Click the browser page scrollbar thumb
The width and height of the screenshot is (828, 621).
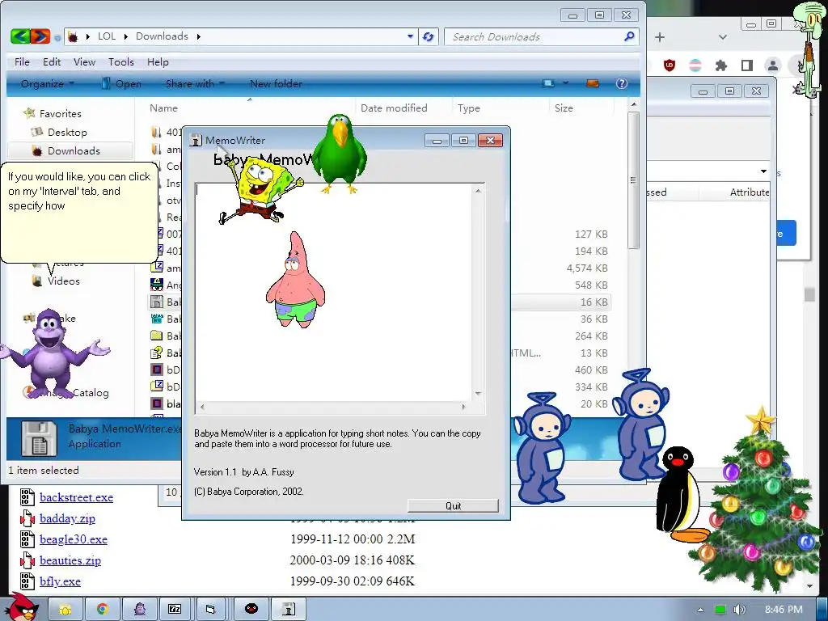(809, 294)
